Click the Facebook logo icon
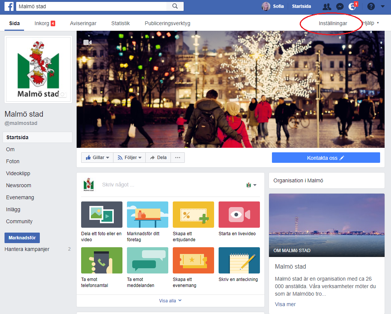This screenshot has height=314, width=391. pyautogui.click(x=9, y=6)
